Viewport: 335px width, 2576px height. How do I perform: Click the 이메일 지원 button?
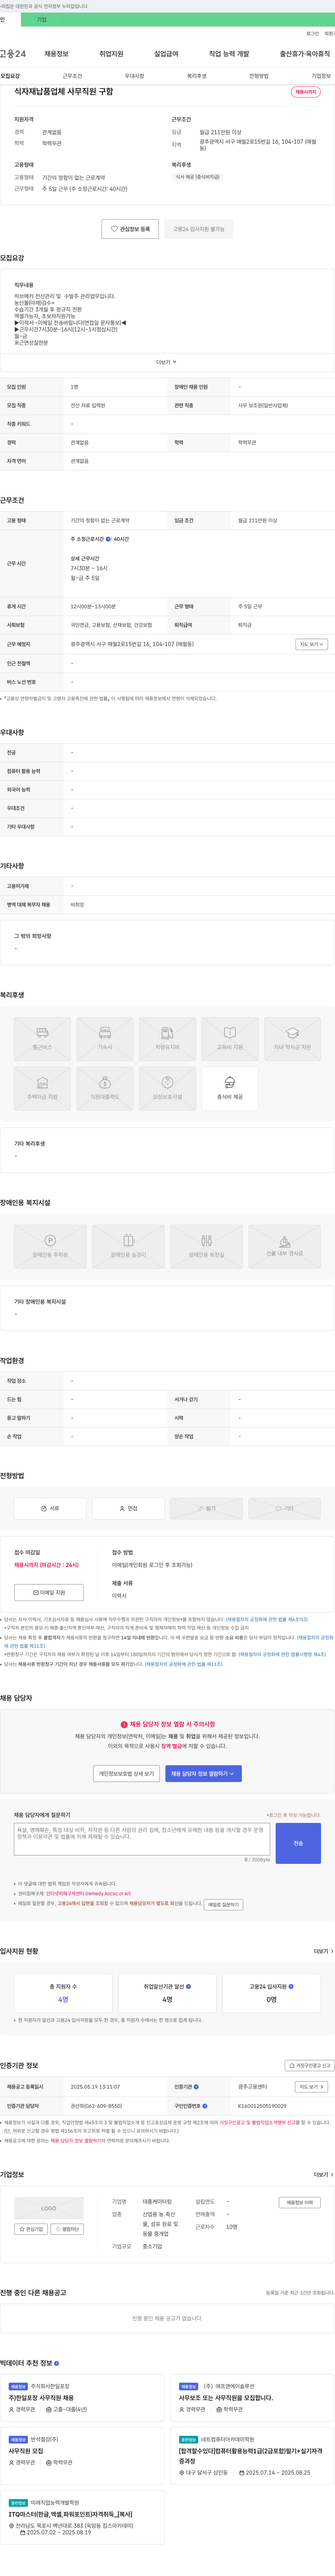click(x=49, y=1592)
